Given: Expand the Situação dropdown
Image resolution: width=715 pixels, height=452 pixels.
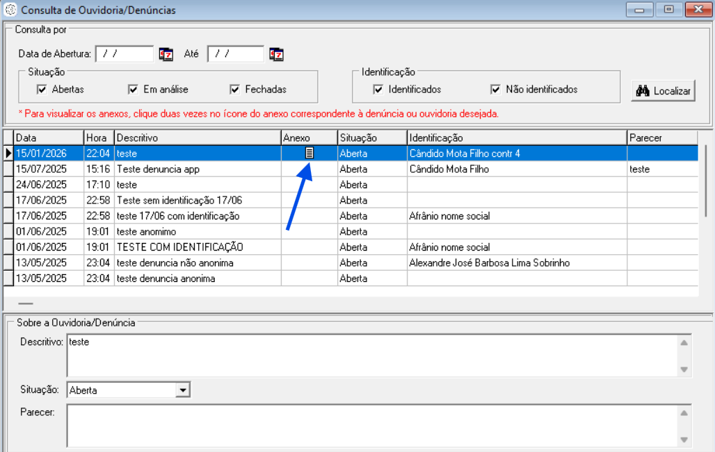Looking at the screenshot, I should click(x=183, y=390).
